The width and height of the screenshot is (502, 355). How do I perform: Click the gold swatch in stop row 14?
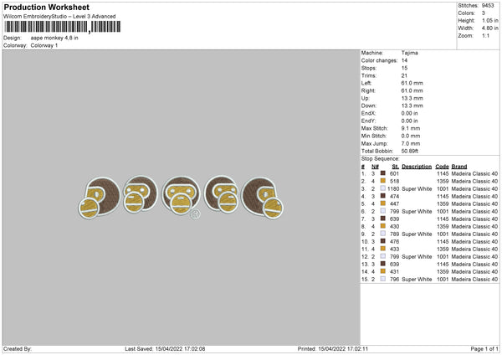382,271
